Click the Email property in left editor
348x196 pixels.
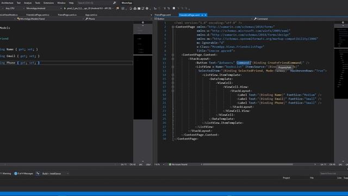click(11, 56)
